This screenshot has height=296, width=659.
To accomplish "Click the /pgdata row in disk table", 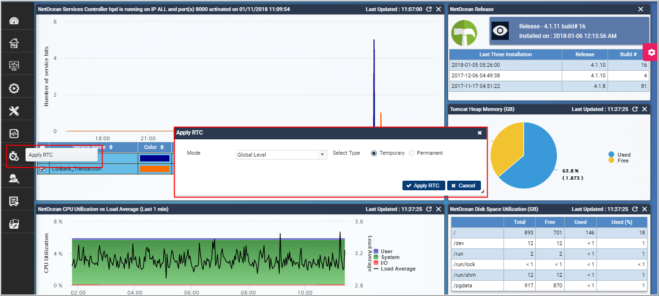I will tap(550, 286).
